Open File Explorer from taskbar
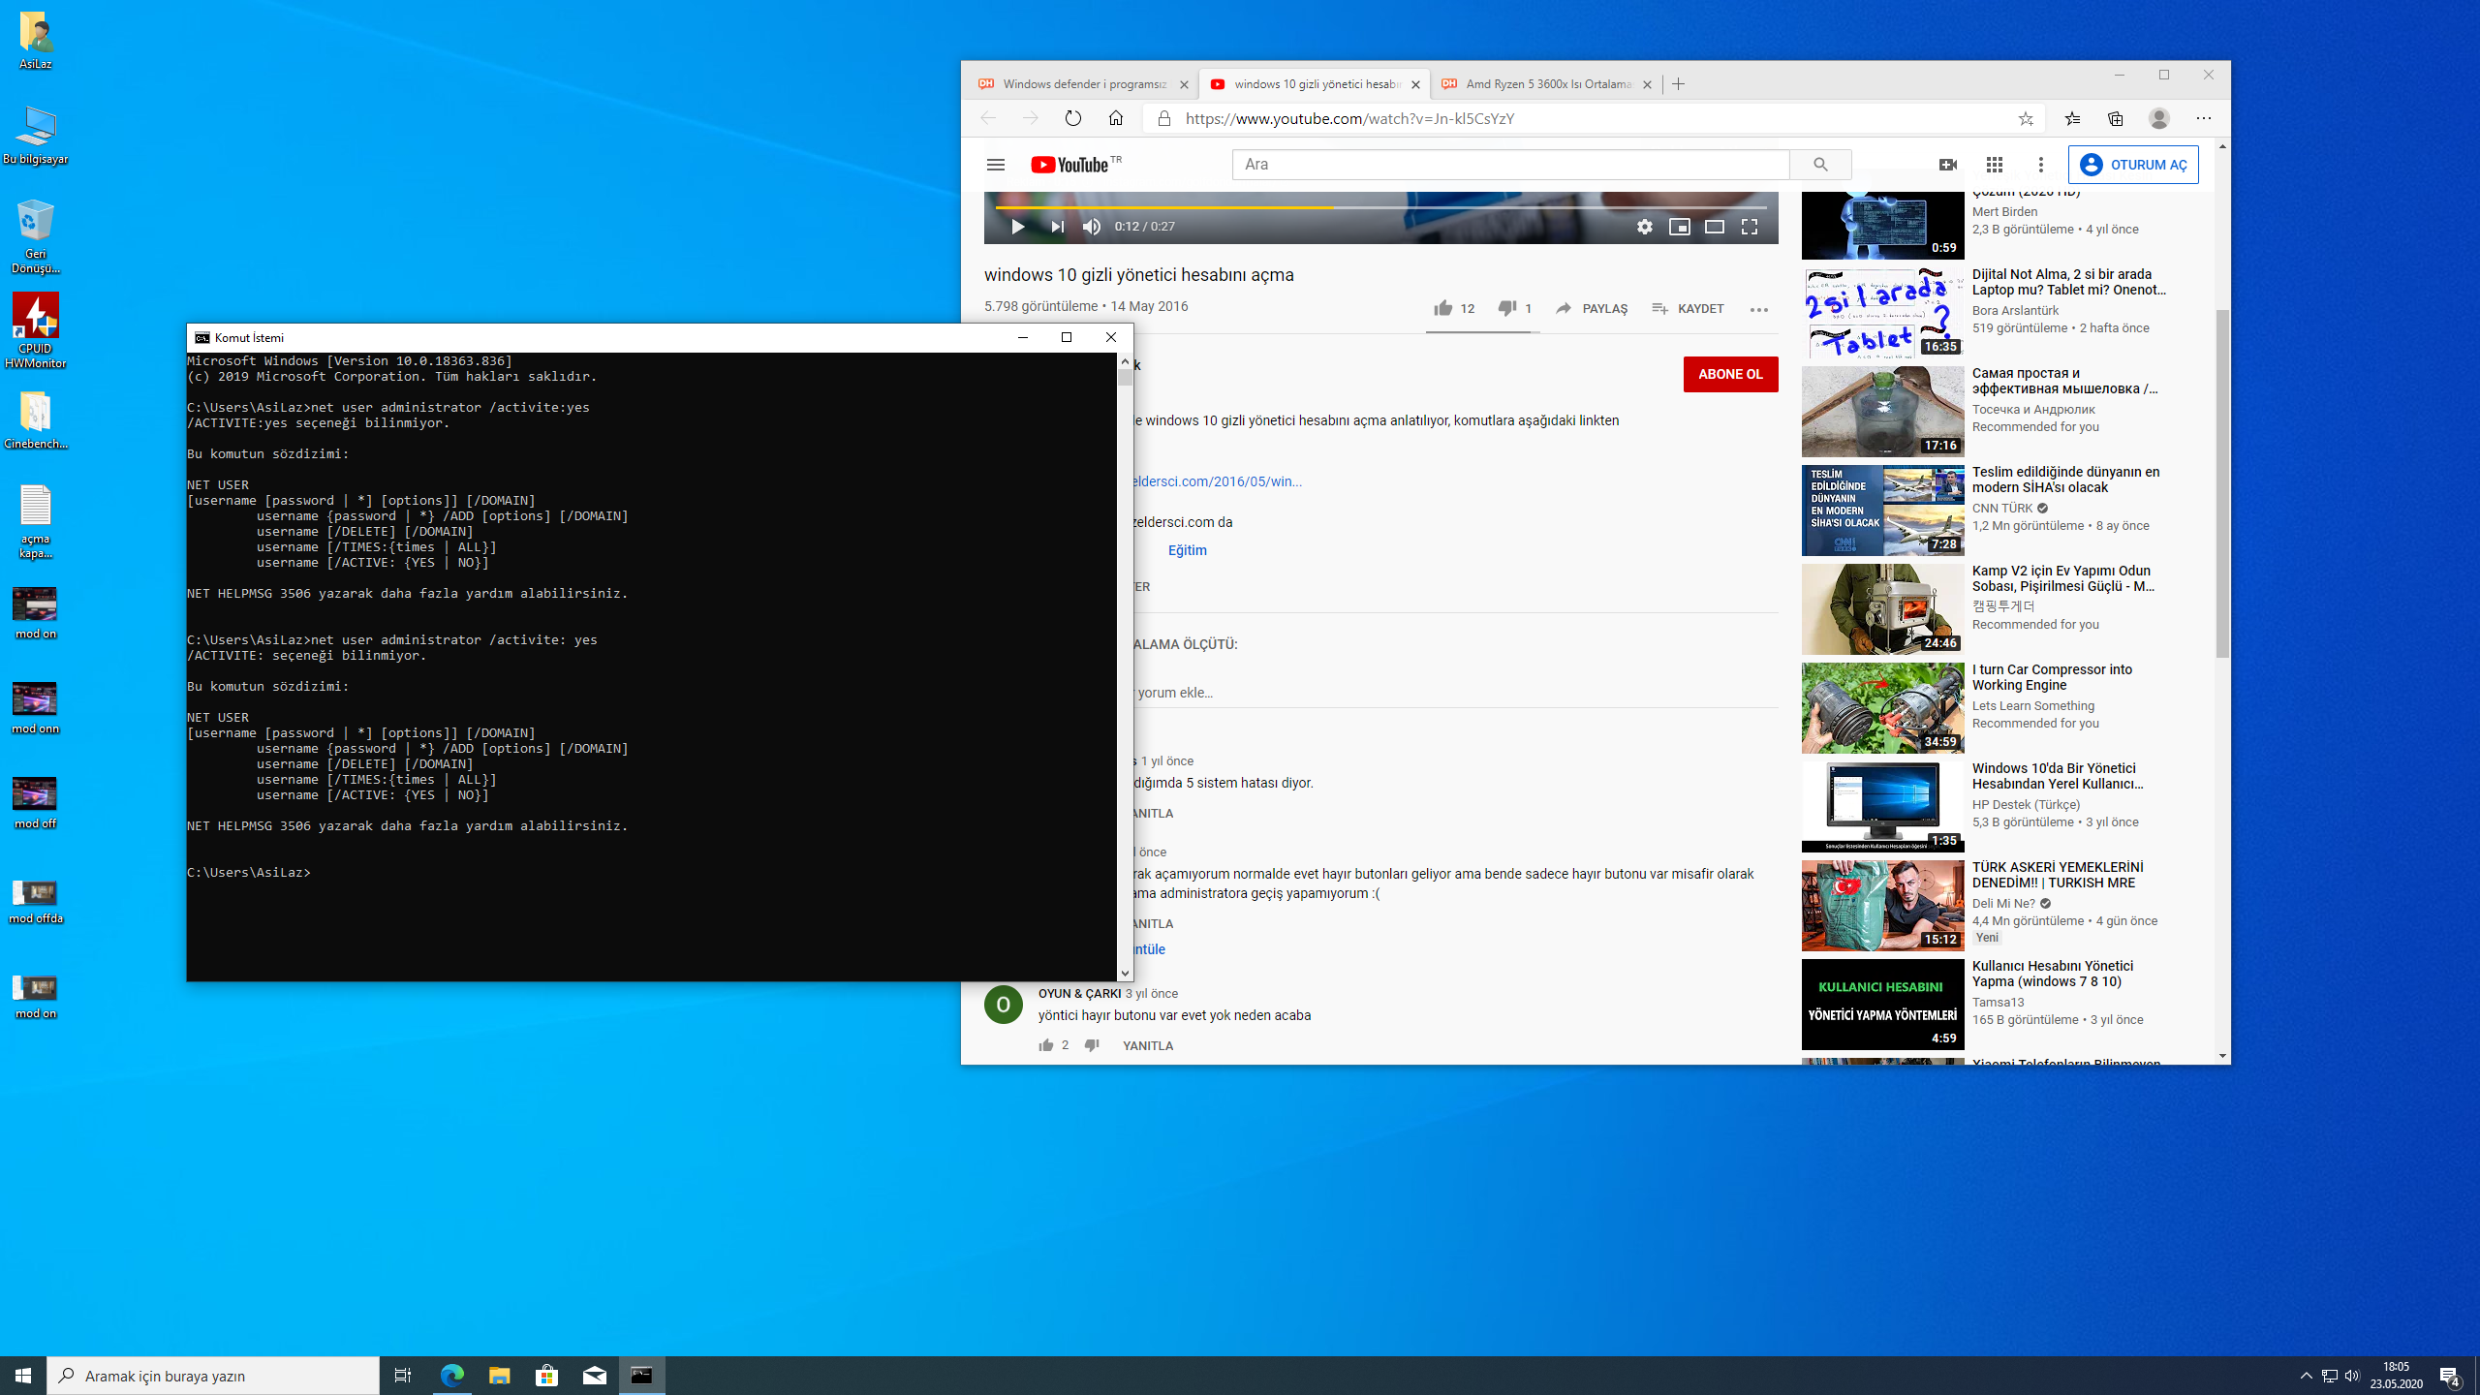 coord(499,1376)
